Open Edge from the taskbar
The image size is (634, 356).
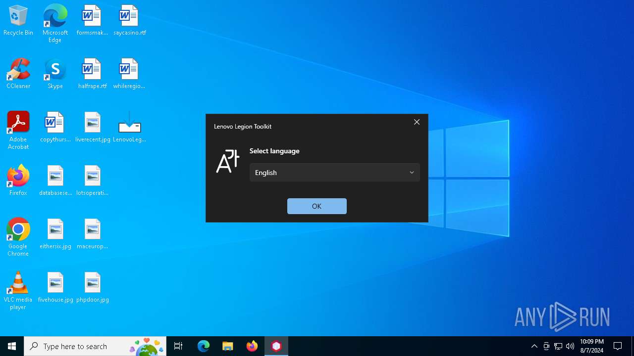coord(204,346)
